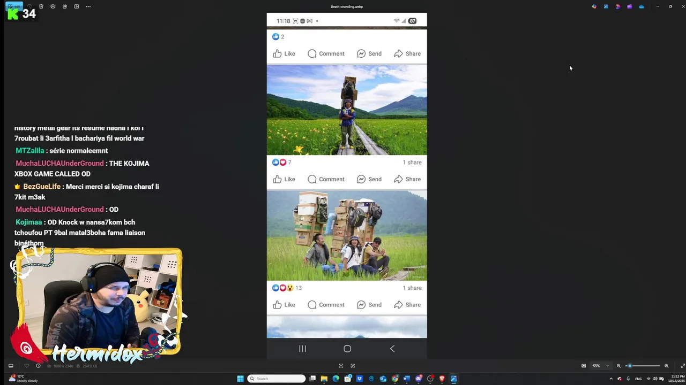Toggle the filmstrip icon in bottom-left corner
This screenshot has height=385, width=686.
click(10, 366)
